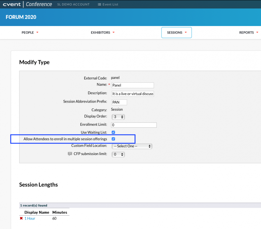Click the red X delete icon beside 1 Hour
This screenshot has width=261, height=229.
coord(21,218)
